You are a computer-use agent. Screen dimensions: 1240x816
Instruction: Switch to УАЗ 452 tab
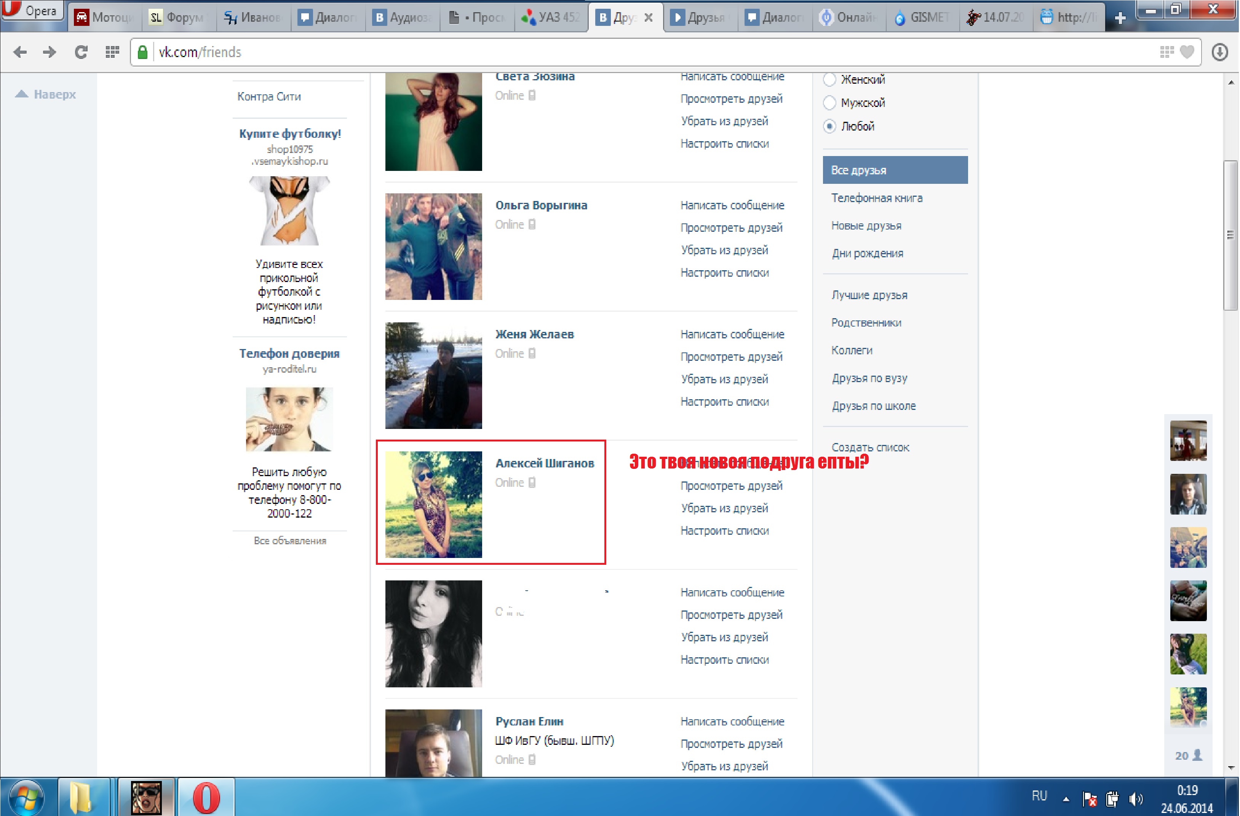tap(552, 18)
